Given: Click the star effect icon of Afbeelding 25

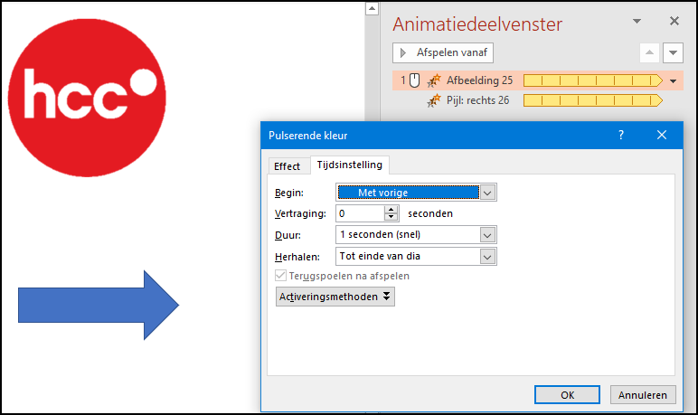Looking at the screenshot, I should coord(434,80).
